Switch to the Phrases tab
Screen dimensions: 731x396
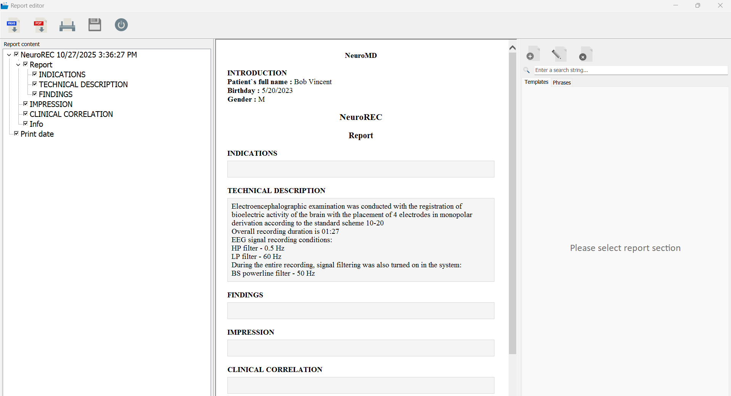(562, 83)
